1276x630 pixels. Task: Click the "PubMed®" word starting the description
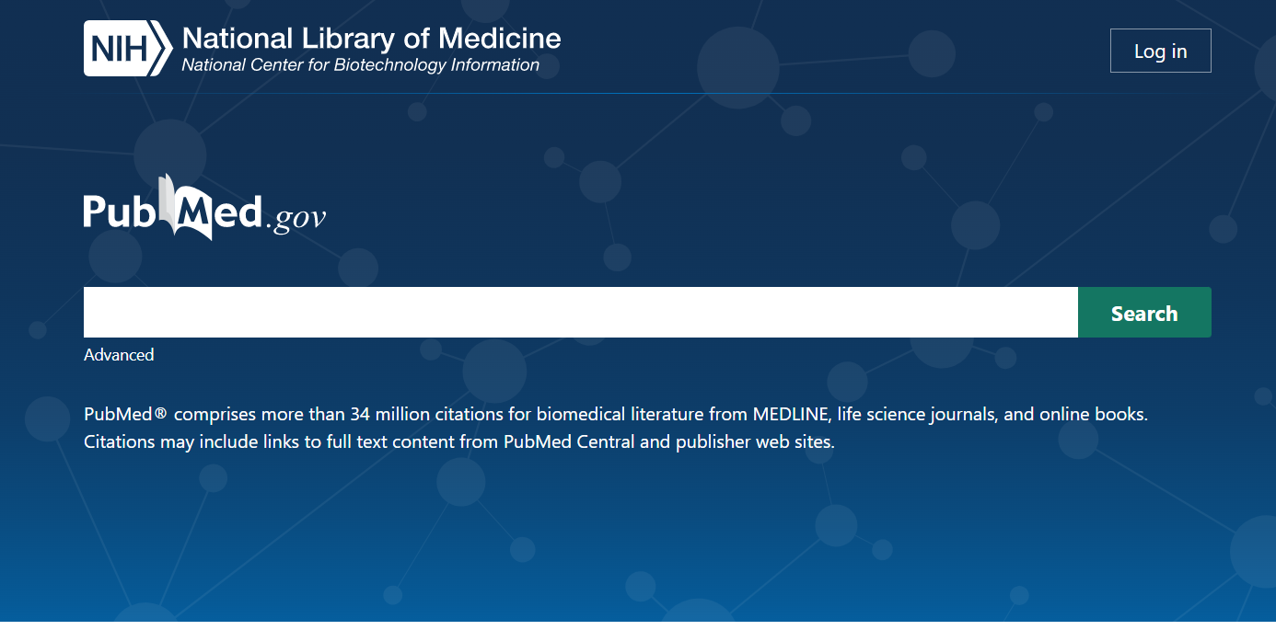pos(125,414)
